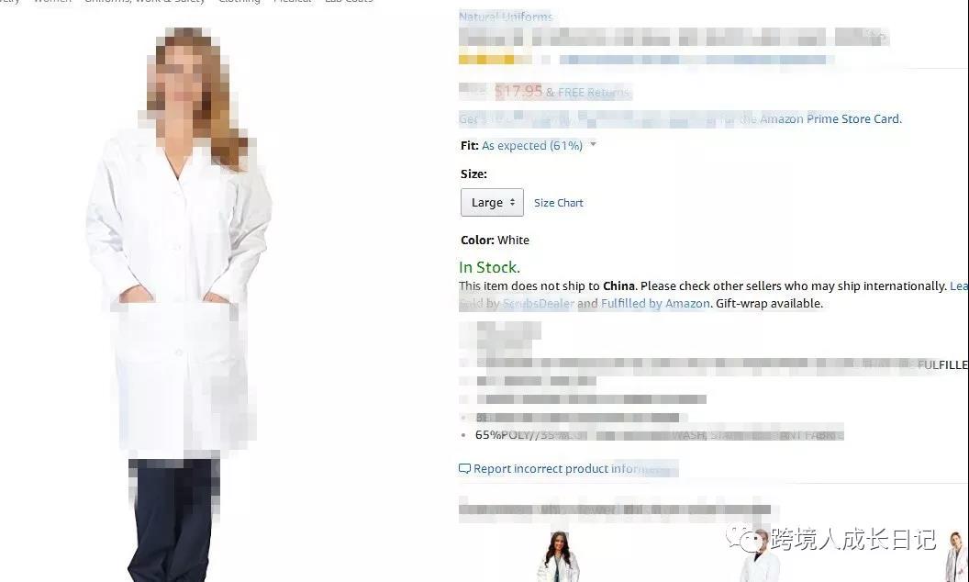The width and height of the screenshot is (969, 582).
Task: Expand the Fit As expected arrow
Action: coord(594,145)
